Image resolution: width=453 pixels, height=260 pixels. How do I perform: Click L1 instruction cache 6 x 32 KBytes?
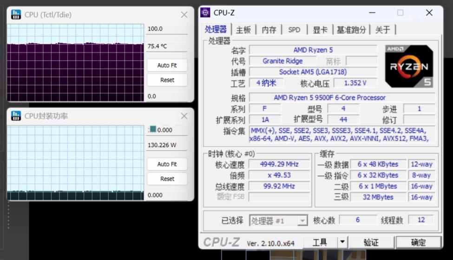[378, 175]
